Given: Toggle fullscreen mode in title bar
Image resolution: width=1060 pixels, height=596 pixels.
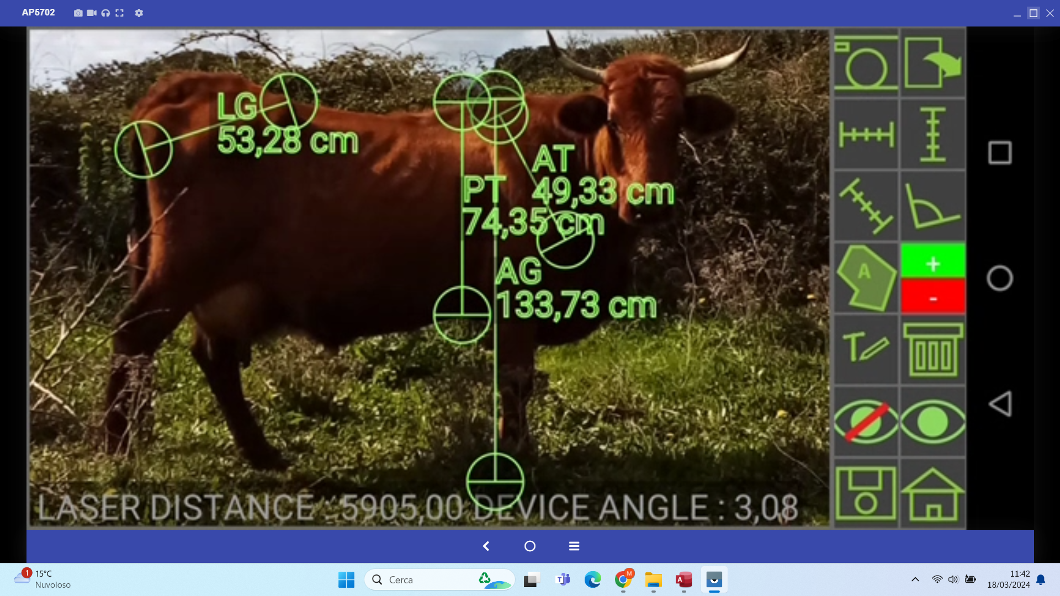Looking at the screenshot, I should point(119,13).
